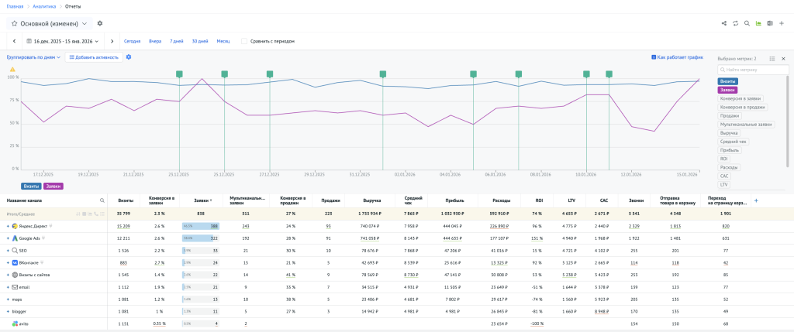Viewport: 794px width, 332px height.
Task: Select the 30 дней period preset
Action: pos(200,41)
